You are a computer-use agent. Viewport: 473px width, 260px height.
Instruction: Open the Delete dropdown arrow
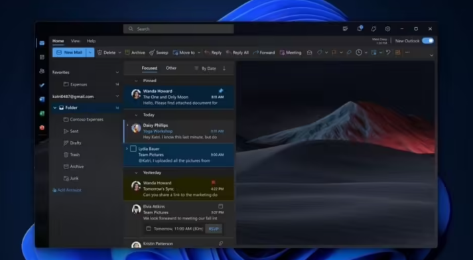pos(120,52)
